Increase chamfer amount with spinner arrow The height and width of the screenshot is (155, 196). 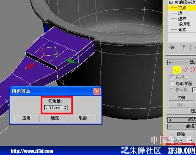click(x=65, y=106)
